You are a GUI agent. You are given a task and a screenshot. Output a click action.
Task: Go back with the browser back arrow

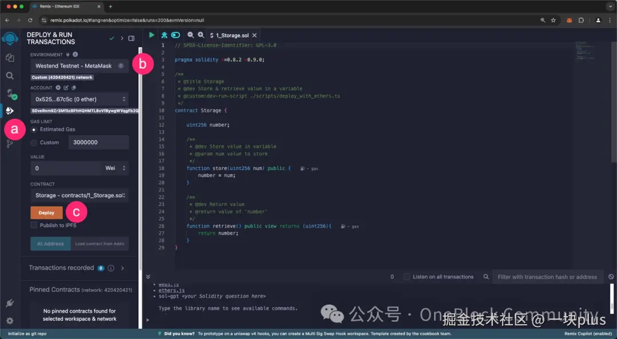[7, 20]
